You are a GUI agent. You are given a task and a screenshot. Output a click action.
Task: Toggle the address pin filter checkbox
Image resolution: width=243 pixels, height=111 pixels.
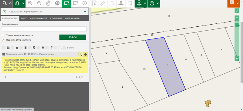coord(30,48)
